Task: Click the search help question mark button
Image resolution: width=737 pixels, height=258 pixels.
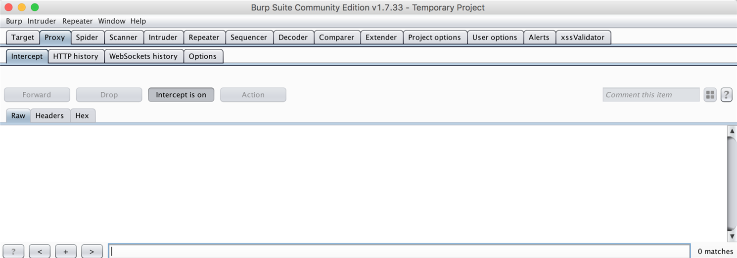Action: click(x=13, y=251)
